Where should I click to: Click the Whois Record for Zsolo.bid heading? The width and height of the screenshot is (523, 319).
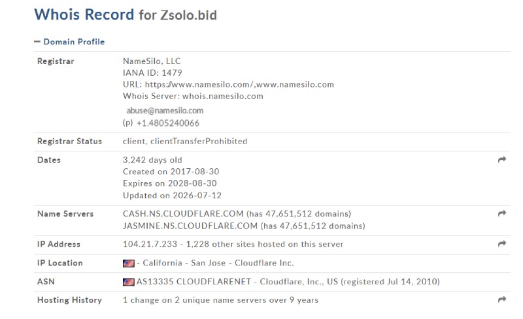coord(126,14)
